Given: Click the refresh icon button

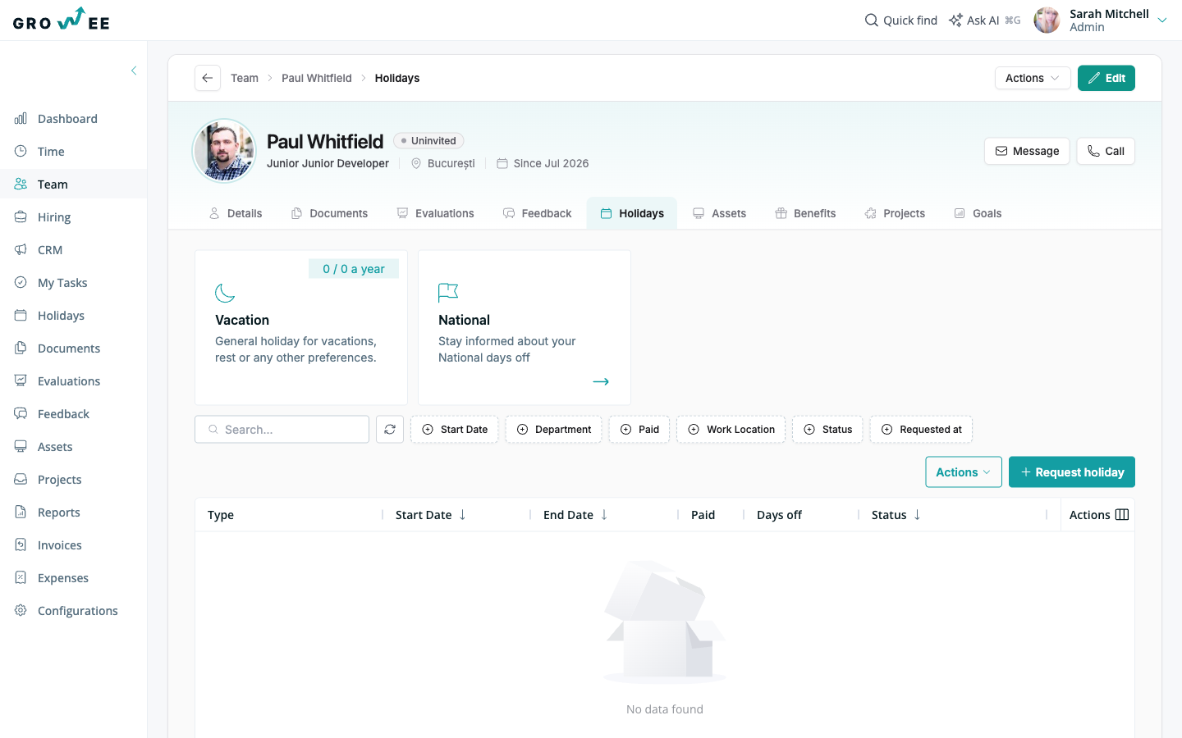Looking at the screenshot, I should click(x=390, y=430).
